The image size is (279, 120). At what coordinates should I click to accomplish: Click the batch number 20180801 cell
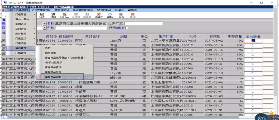coord(193,78)
